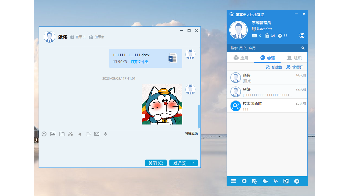Switch to the 组织 tab

tap(294, 58)
